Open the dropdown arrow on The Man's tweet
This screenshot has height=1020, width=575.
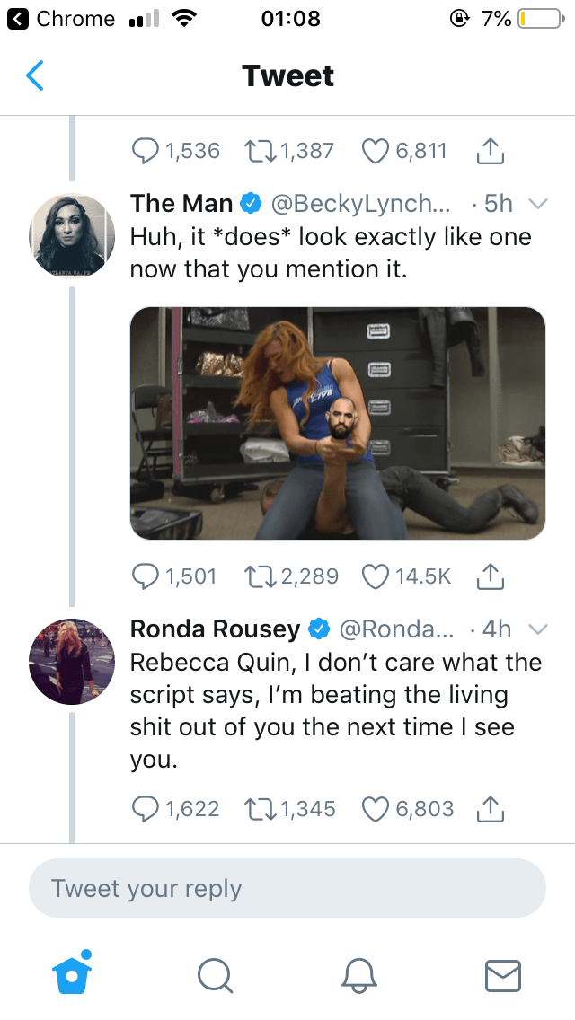point(537,204)
